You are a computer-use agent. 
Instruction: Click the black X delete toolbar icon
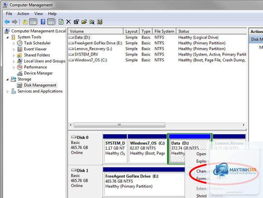(x=68, y=22)
